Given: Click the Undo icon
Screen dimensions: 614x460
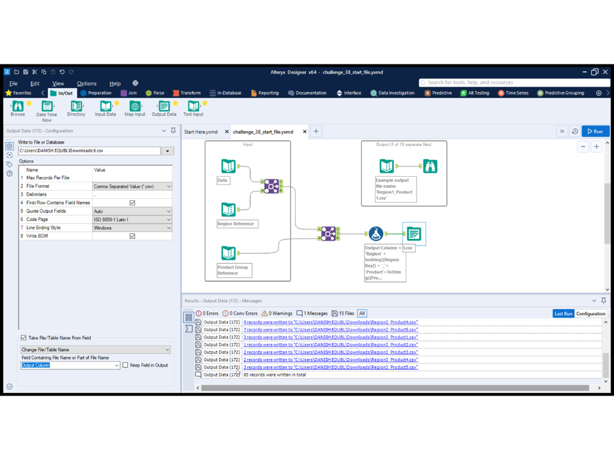Looking at the screenshot, I should click(x=62, y=72).
